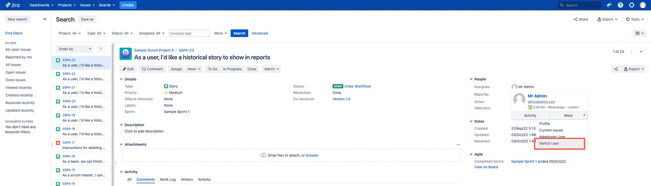Click the blue Create button
This screenshot has width=651, height=186.
tap(128, 5)
